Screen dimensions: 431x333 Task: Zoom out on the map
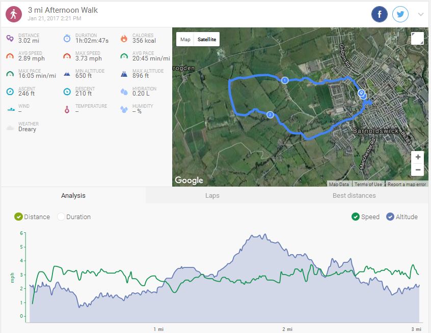click(x=418, y=170)
